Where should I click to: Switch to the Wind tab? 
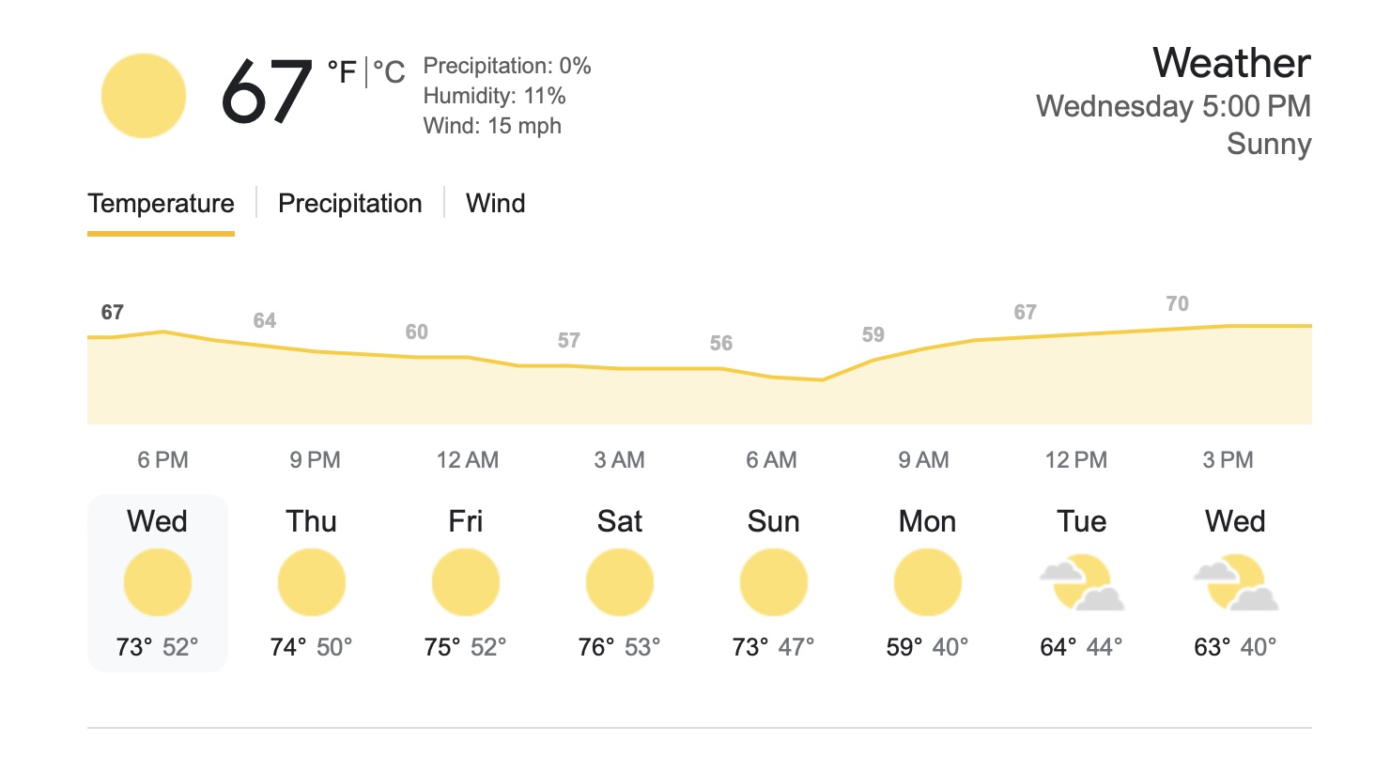[x=496, y=204]
